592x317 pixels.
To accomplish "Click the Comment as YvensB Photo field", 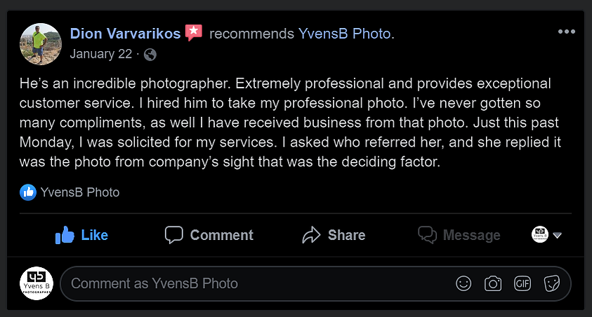I will coord(315,283).
